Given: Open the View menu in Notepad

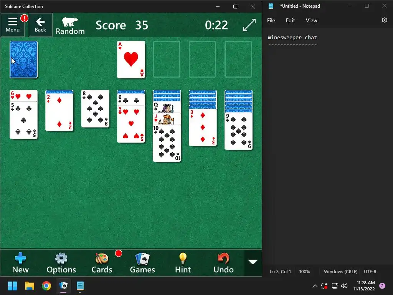Looking at the screenshot, I should tap(311, 21).
